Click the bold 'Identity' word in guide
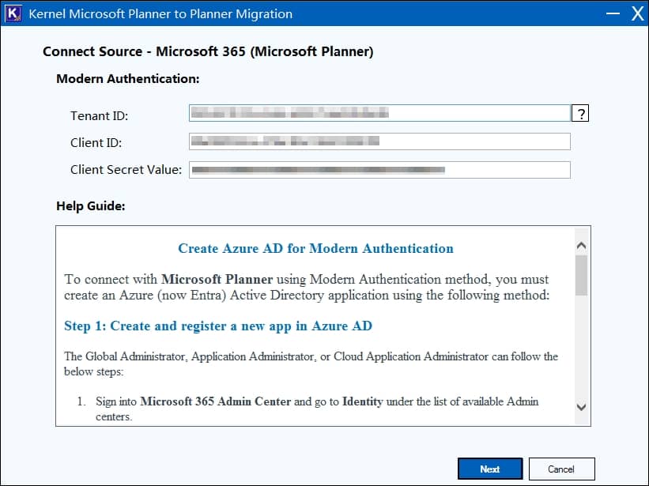Image resolution: width=649 pixels, height=486 pixels. 363,401
